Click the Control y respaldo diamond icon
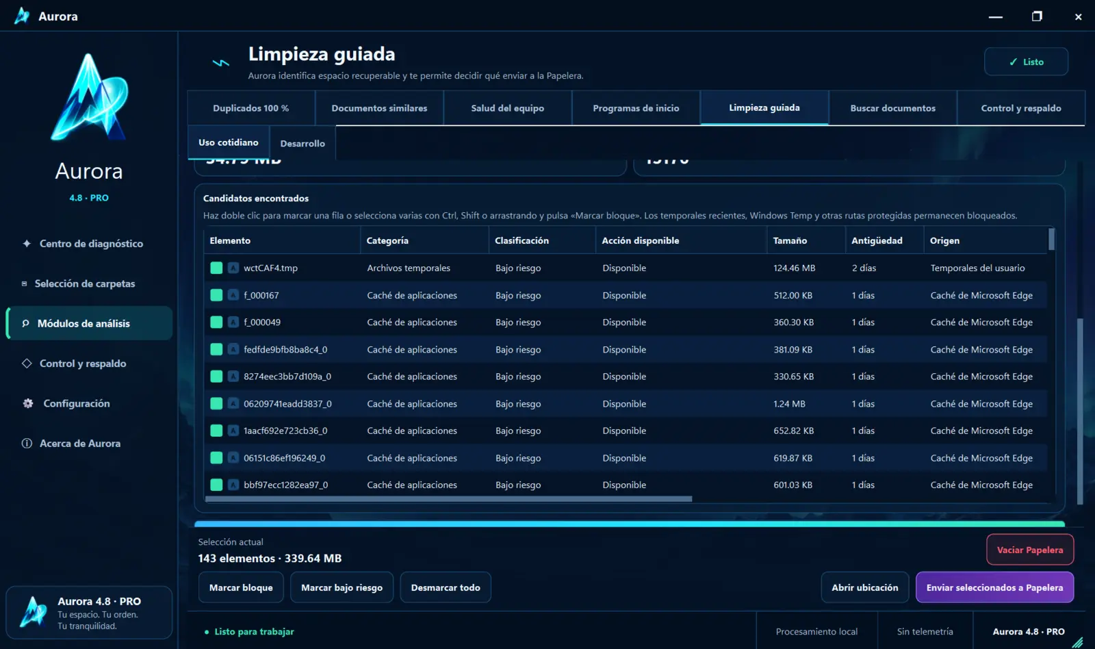The width and height of the screenshot is (1095, 649). click(x=27, y=364)
